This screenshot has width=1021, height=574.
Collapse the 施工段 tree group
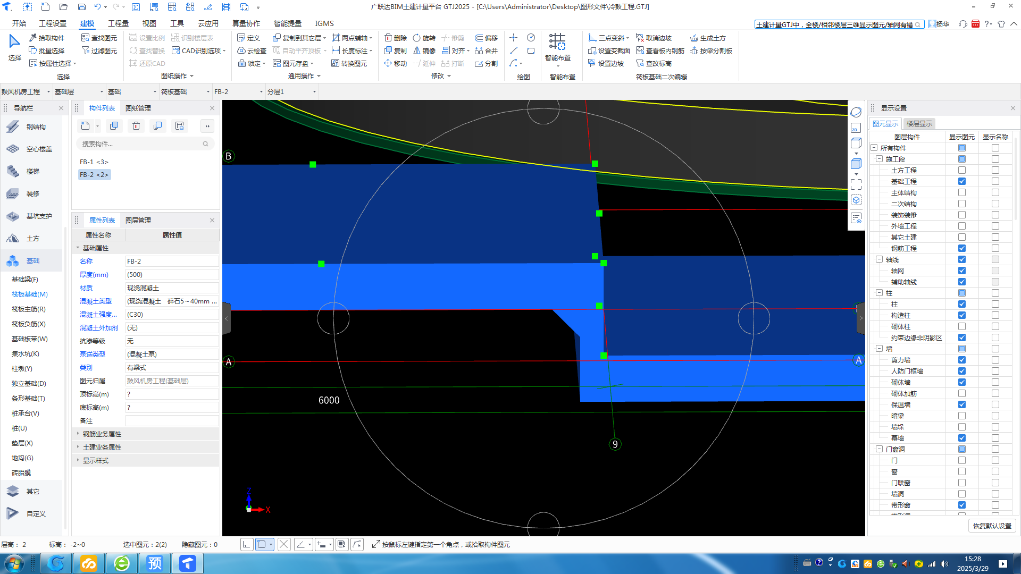click(879, 159)
